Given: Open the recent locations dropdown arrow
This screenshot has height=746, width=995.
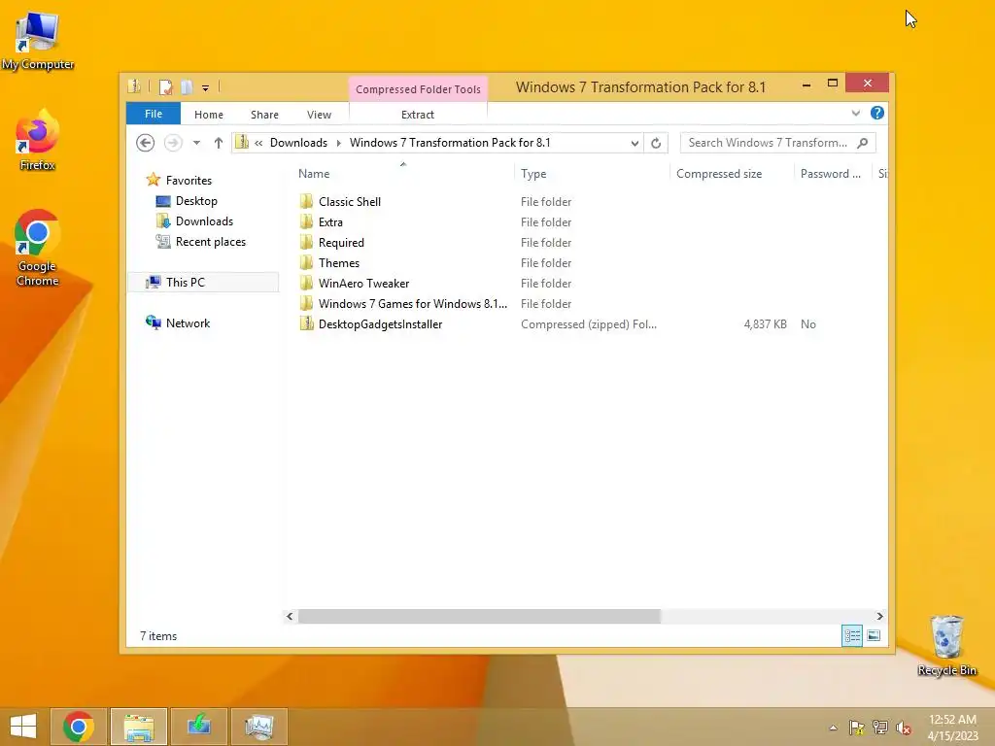Looking at the screenshot, I should click(196, 143).
